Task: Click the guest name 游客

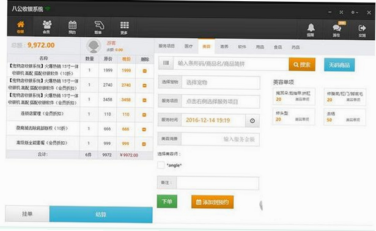Action: [x=111, y=43]
